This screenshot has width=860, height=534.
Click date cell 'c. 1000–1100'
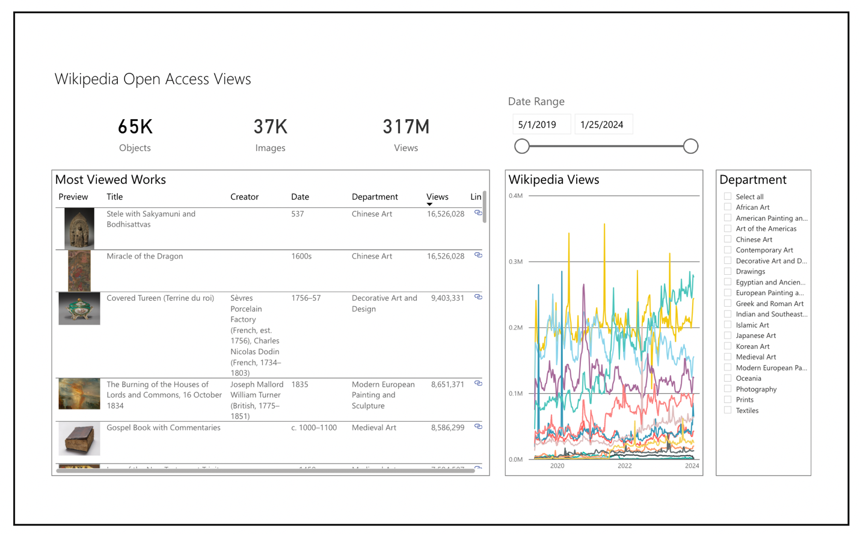(x=314, y=428)
